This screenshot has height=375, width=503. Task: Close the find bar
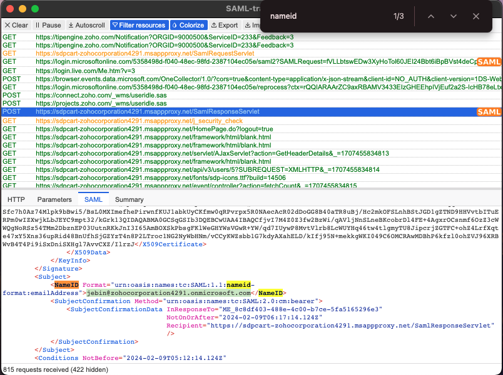(476, 16)
